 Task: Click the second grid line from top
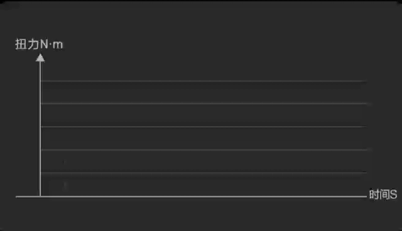(204, 104)
